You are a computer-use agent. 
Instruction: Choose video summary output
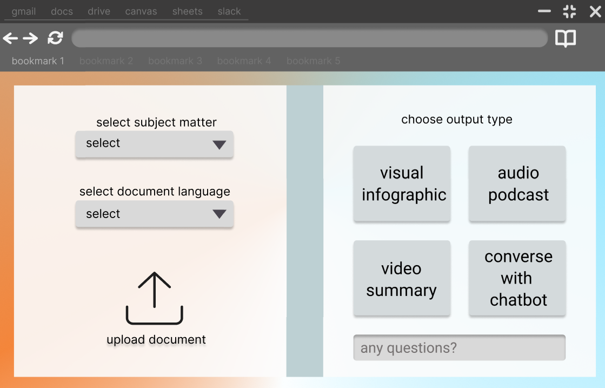pos(402,278)
